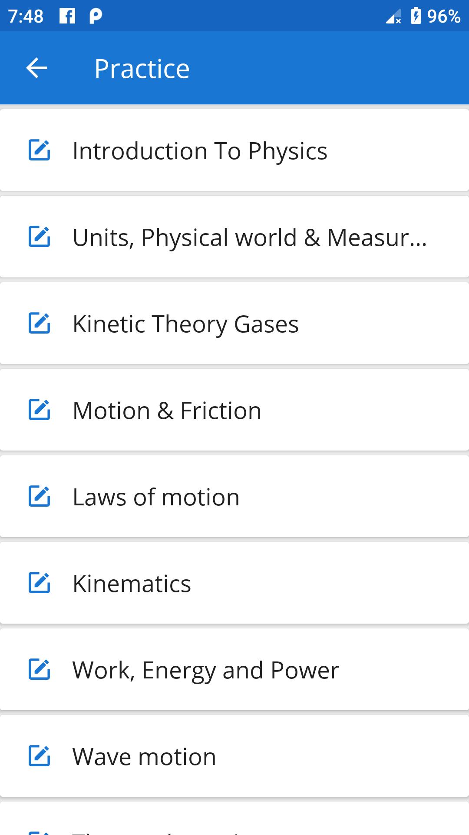Open Work, Energy and Power topic
This screenshot has width=469, height=835.
tap(205, 670)
